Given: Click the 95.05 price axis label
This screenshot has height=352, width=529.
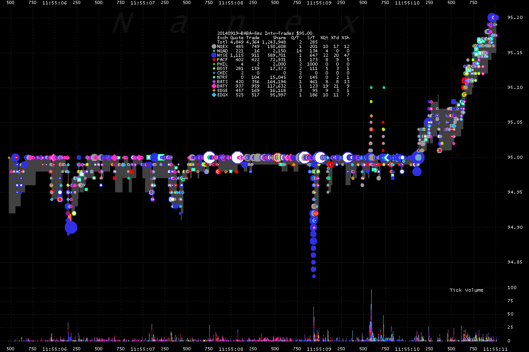Looking at the screenshot, I should [516, 123].
